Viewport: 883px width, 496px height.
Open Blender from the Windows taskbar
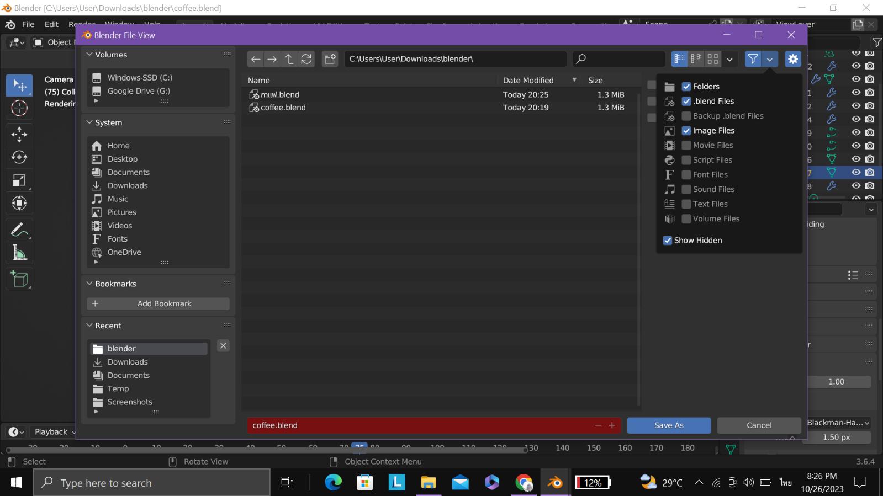click(555, 483)
